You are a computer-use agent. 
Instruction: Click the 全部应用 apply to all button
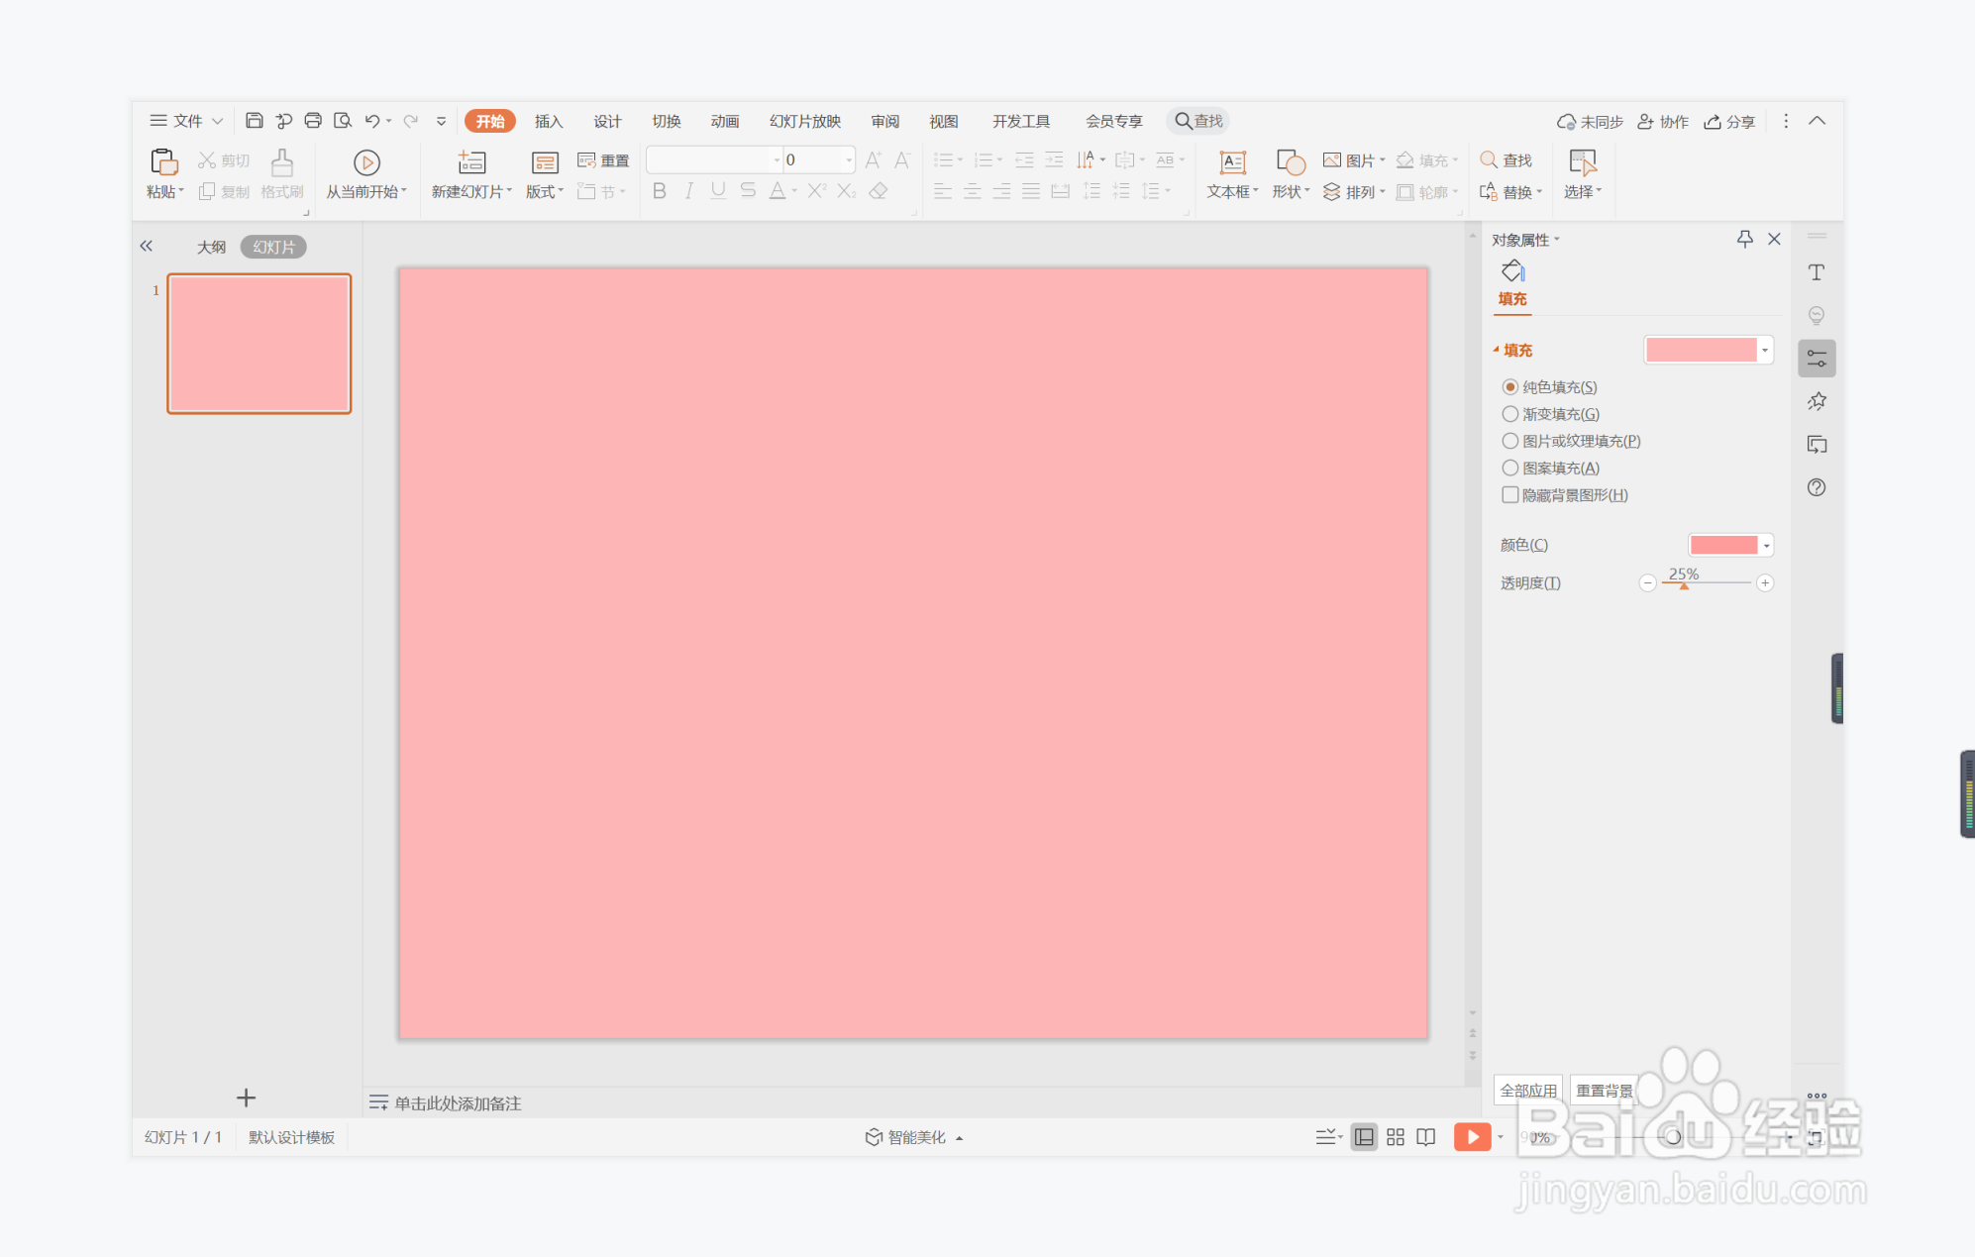click(x=1528, y=1091)
